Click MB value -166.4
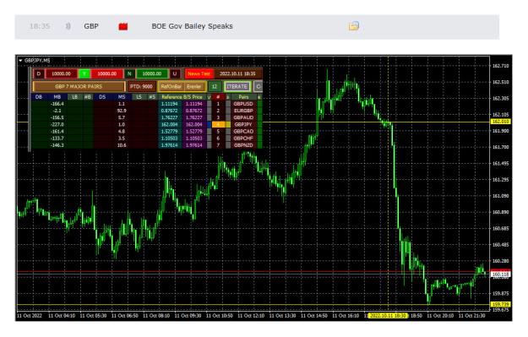 tap(57, 104)
